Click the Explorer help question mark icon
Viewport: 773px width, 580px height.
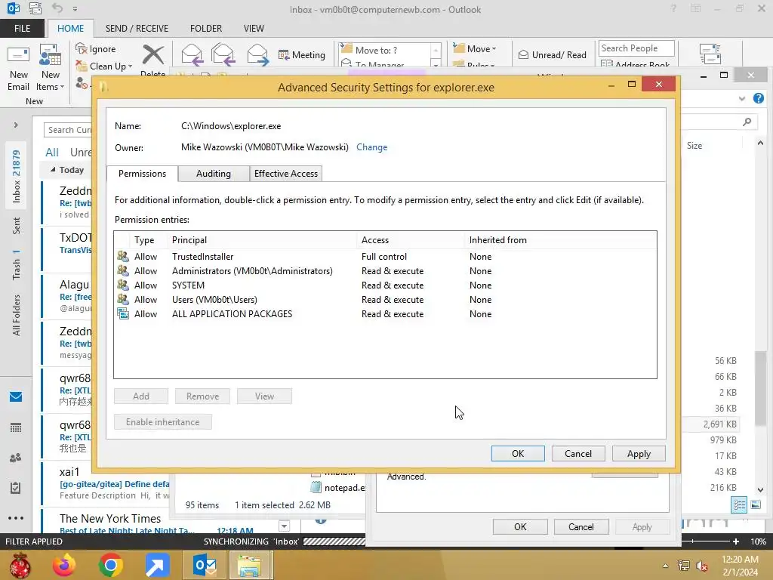tap(759, 98)
